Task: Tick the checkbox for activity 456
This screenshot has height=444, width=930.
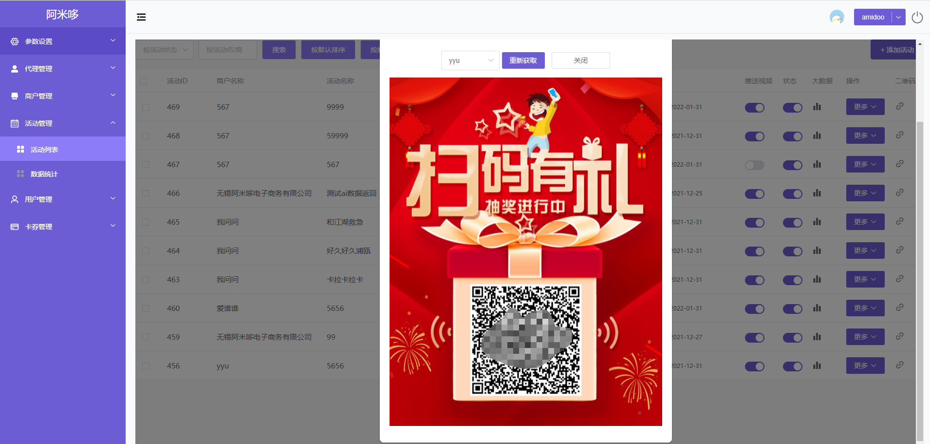Action: pyautogui.click(x=146, y=366)
